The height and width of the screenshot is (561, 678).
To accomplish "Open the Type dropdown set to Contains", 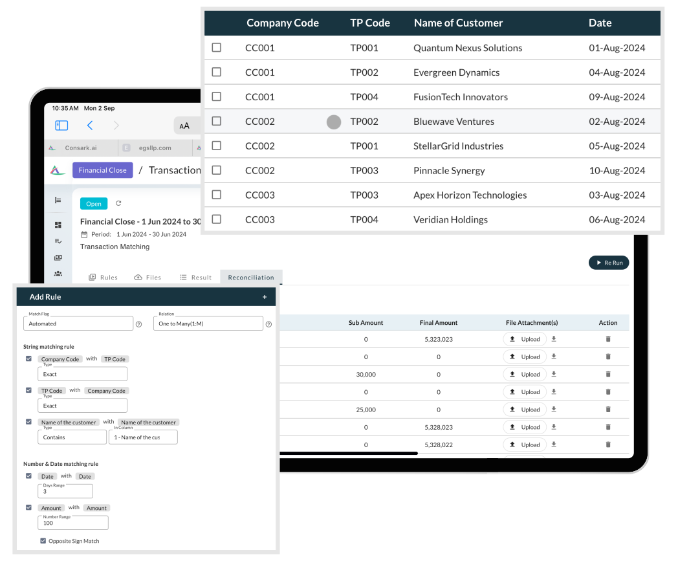I will (72, 437).
